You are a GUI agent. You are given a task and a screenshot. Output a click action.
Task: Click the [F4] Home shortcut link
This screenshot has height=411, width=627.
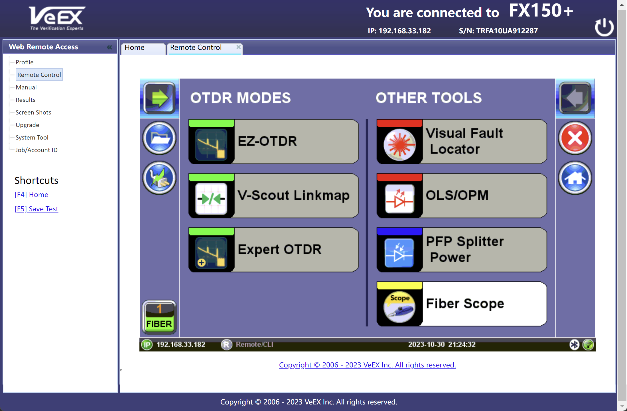31,195
